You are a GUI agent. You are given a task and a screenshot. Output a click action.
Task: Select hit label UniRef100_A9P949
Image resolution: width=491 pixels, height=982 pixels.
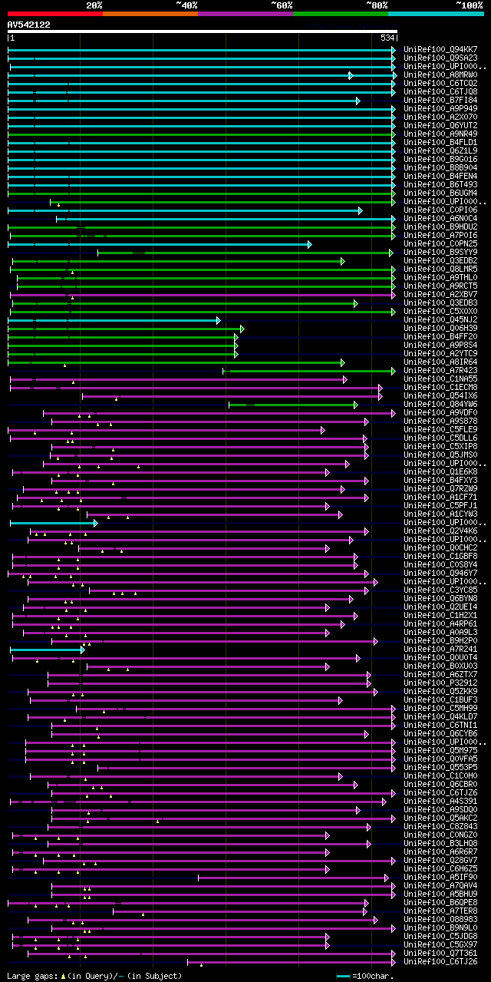(x=442, y=108)
